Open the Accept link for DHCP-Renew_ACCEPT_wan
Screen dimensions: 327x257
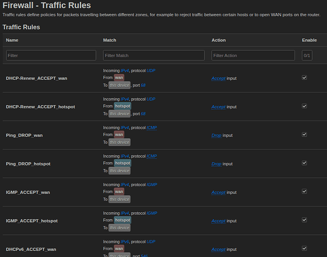218,78
